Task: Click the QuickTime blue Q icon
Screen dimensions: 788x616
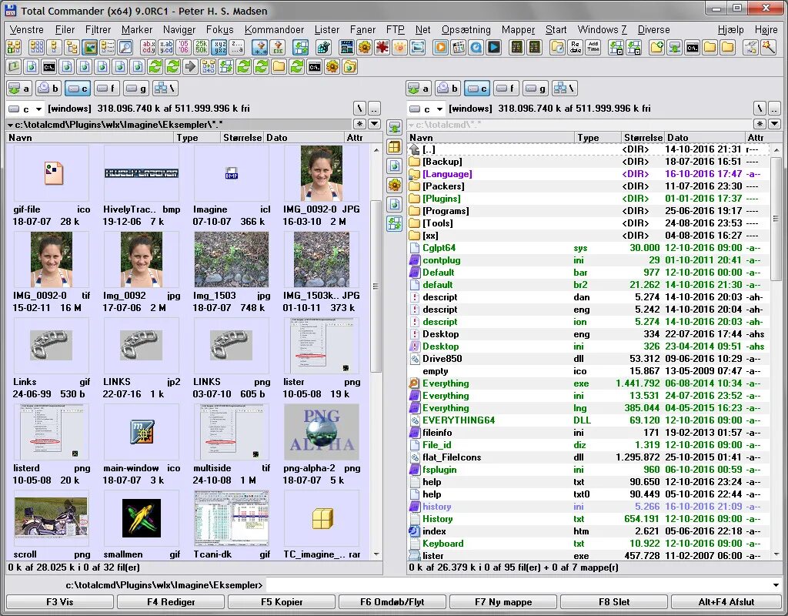Action: pyautogui.click(x=476, y=47)
